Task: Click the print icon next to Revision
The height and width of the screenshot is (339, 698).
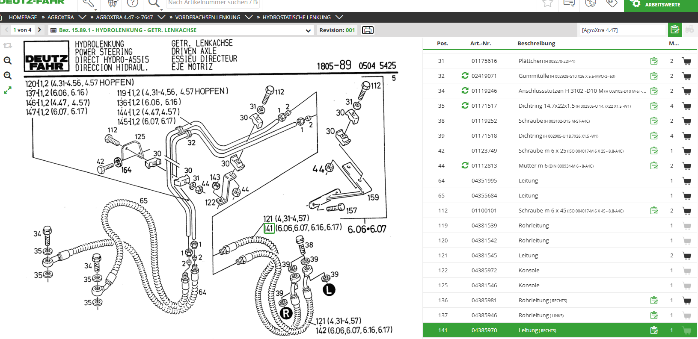Action: coord(368,30)
